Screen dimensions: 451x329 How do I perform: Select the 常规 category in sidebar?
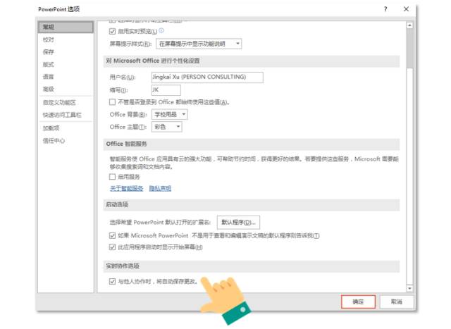(x=66, y=27)
